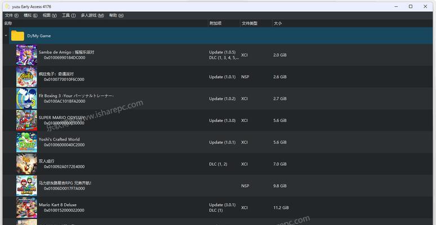Select the SUPER MARIO ODYSSEY title

coord(61,118)
